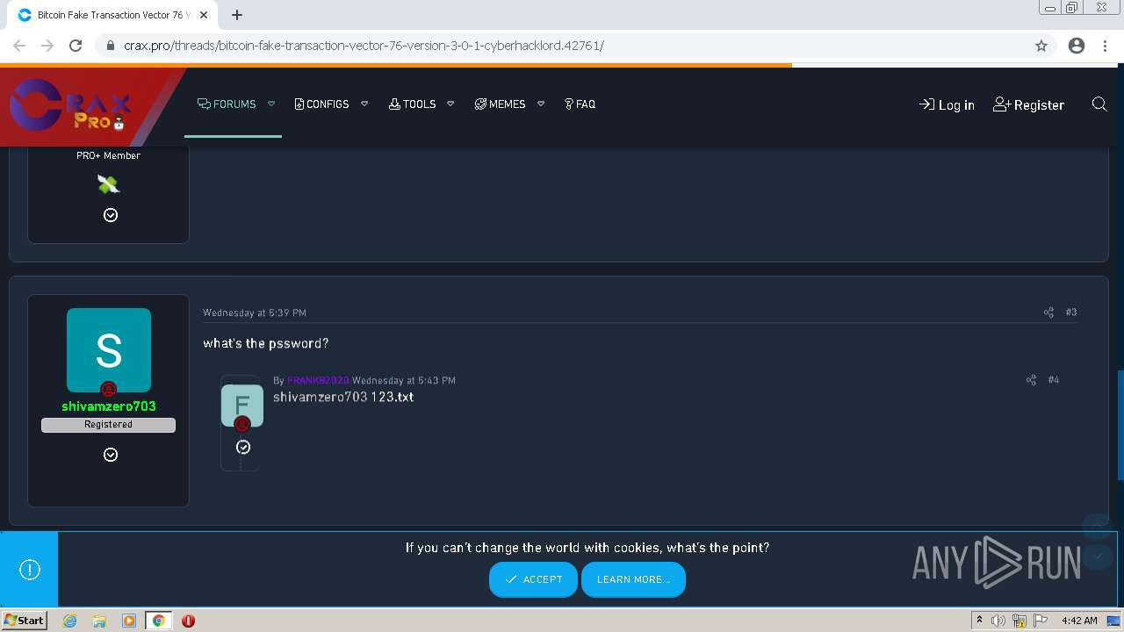This screenshot has height=632, width=1124.
Task: Open the volume tray icon
Action: point(998,621)
